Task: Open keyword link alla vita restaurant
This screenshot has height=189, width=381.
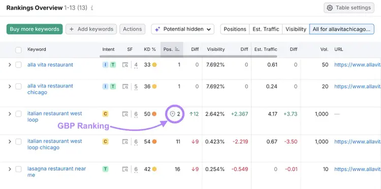Action: [x=50, y=65]
